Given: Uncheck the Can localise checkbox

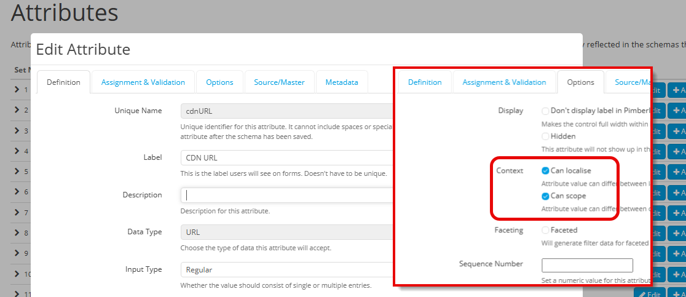Looking at the screenshot, I should pyautogui.click(x=545, y=170).
